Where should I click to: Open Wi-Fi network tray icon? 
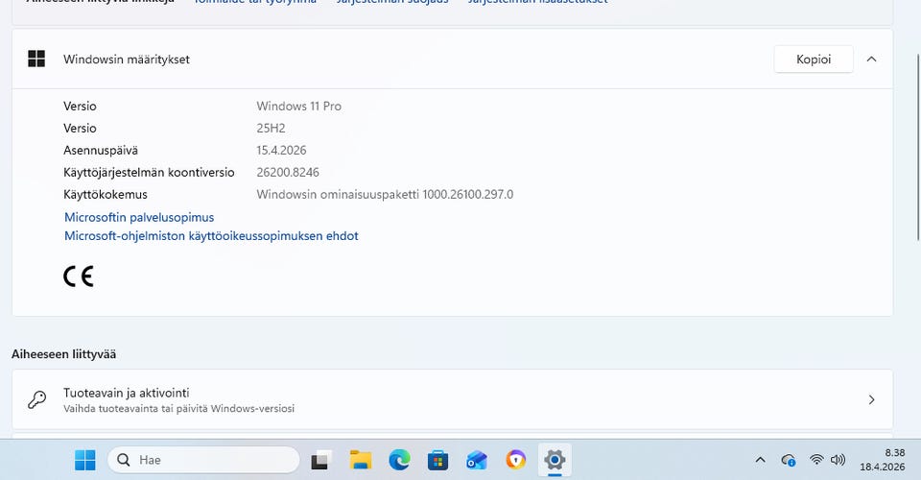(x=815, y=460)
